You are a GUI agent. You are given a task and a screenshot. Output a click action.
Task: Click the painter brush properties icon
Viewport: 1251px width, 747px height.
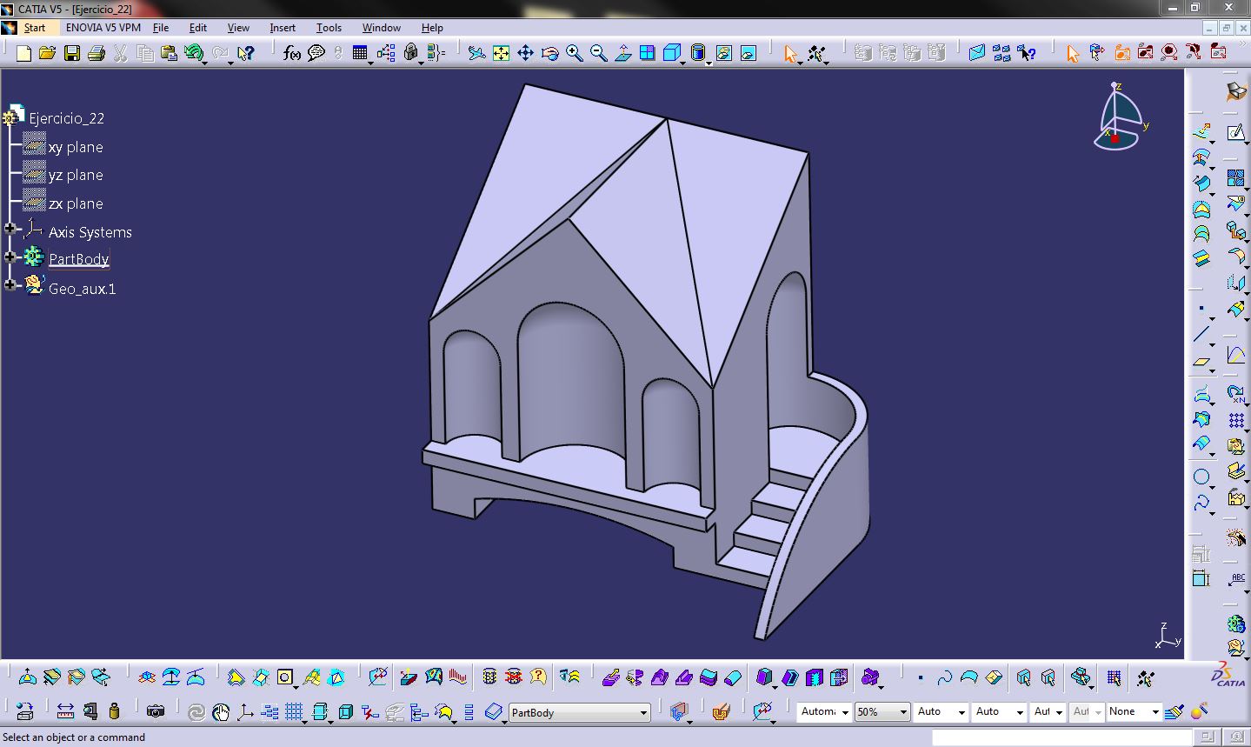tap(1174, 712)
